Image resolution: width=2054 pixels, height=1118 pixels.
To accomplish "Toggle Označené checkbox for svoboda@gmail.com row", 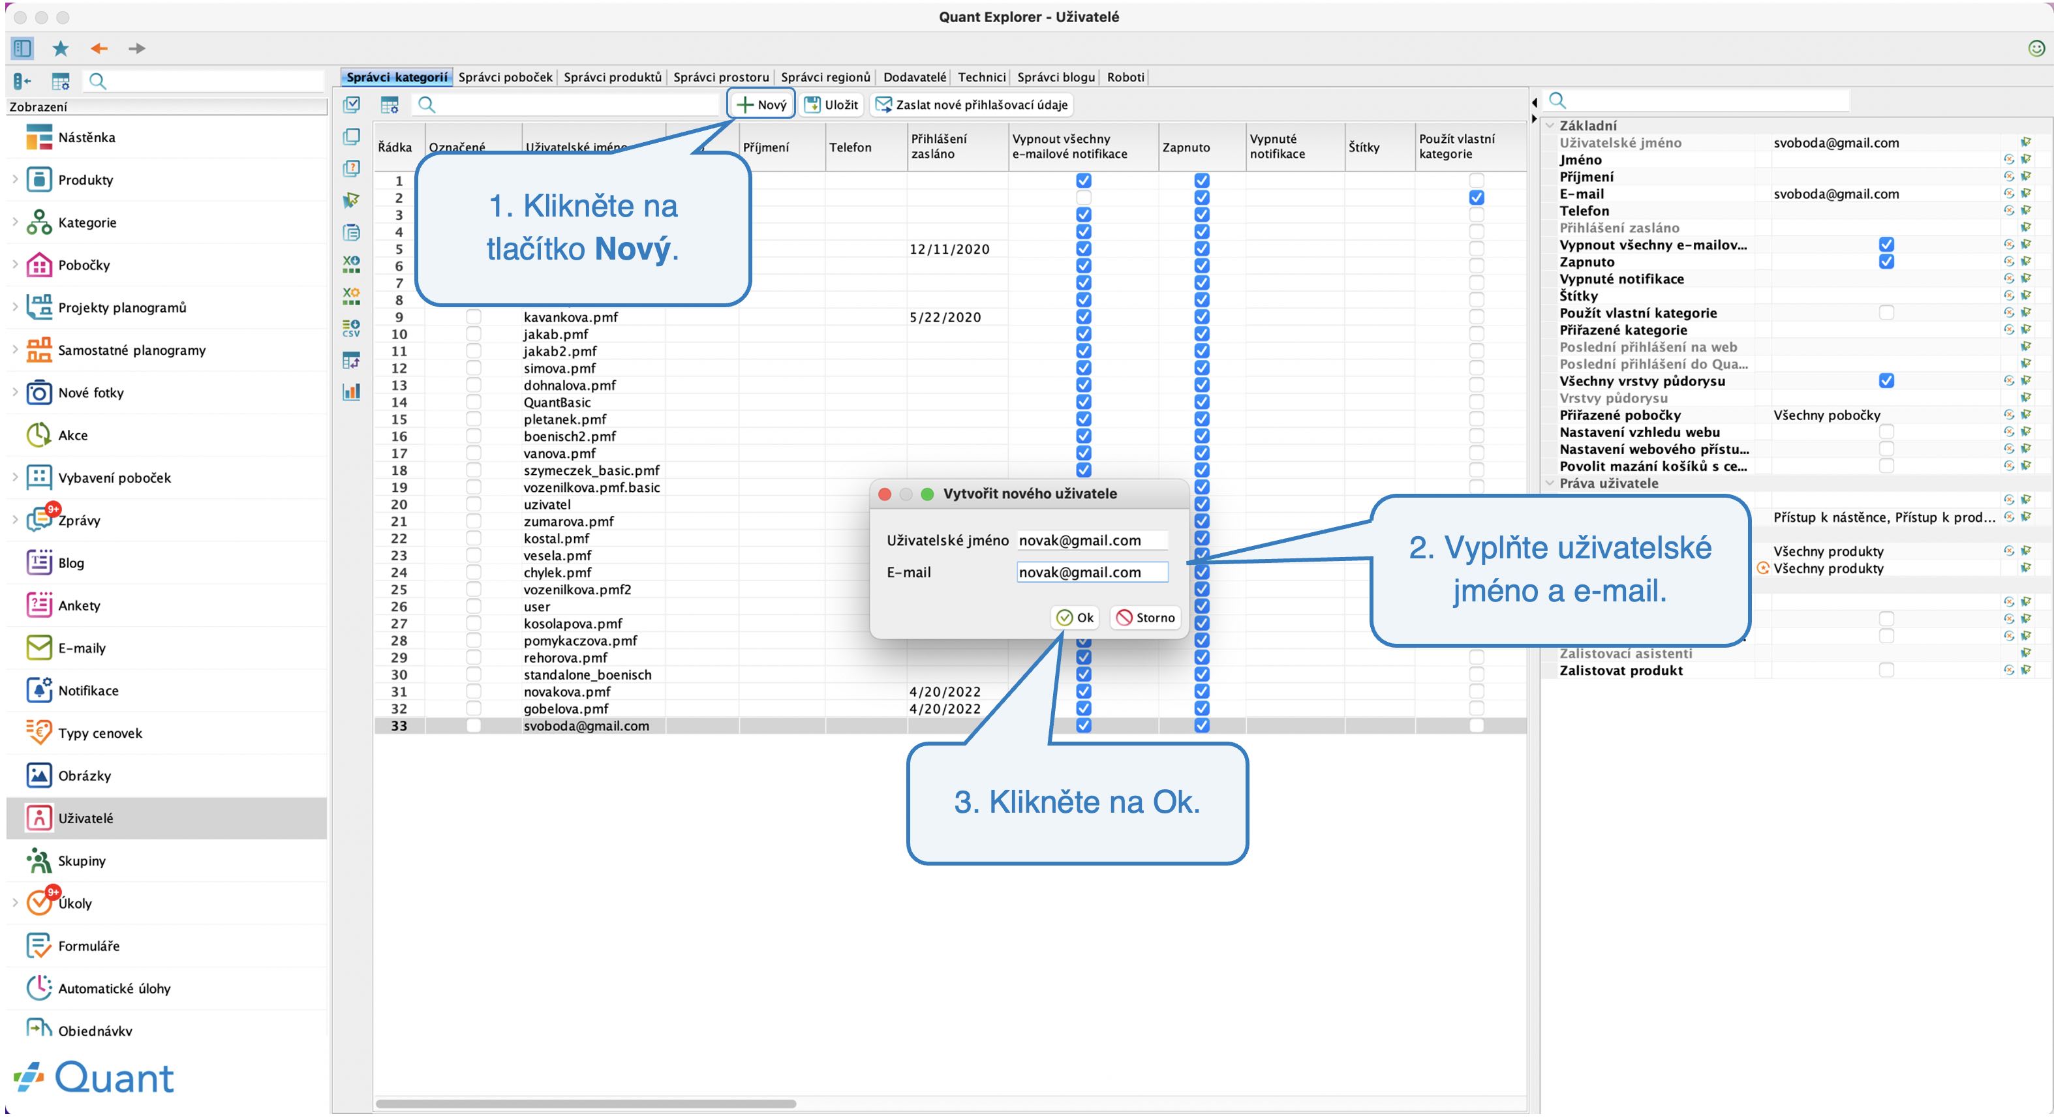I will click(474, 726).
